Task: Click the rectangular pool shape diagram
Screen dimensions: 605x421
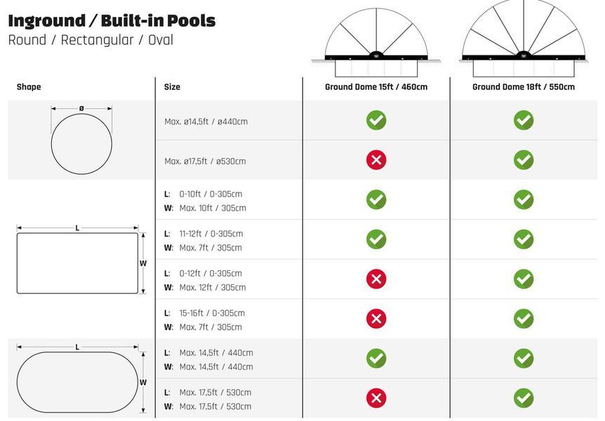Action: coord(81,260)
